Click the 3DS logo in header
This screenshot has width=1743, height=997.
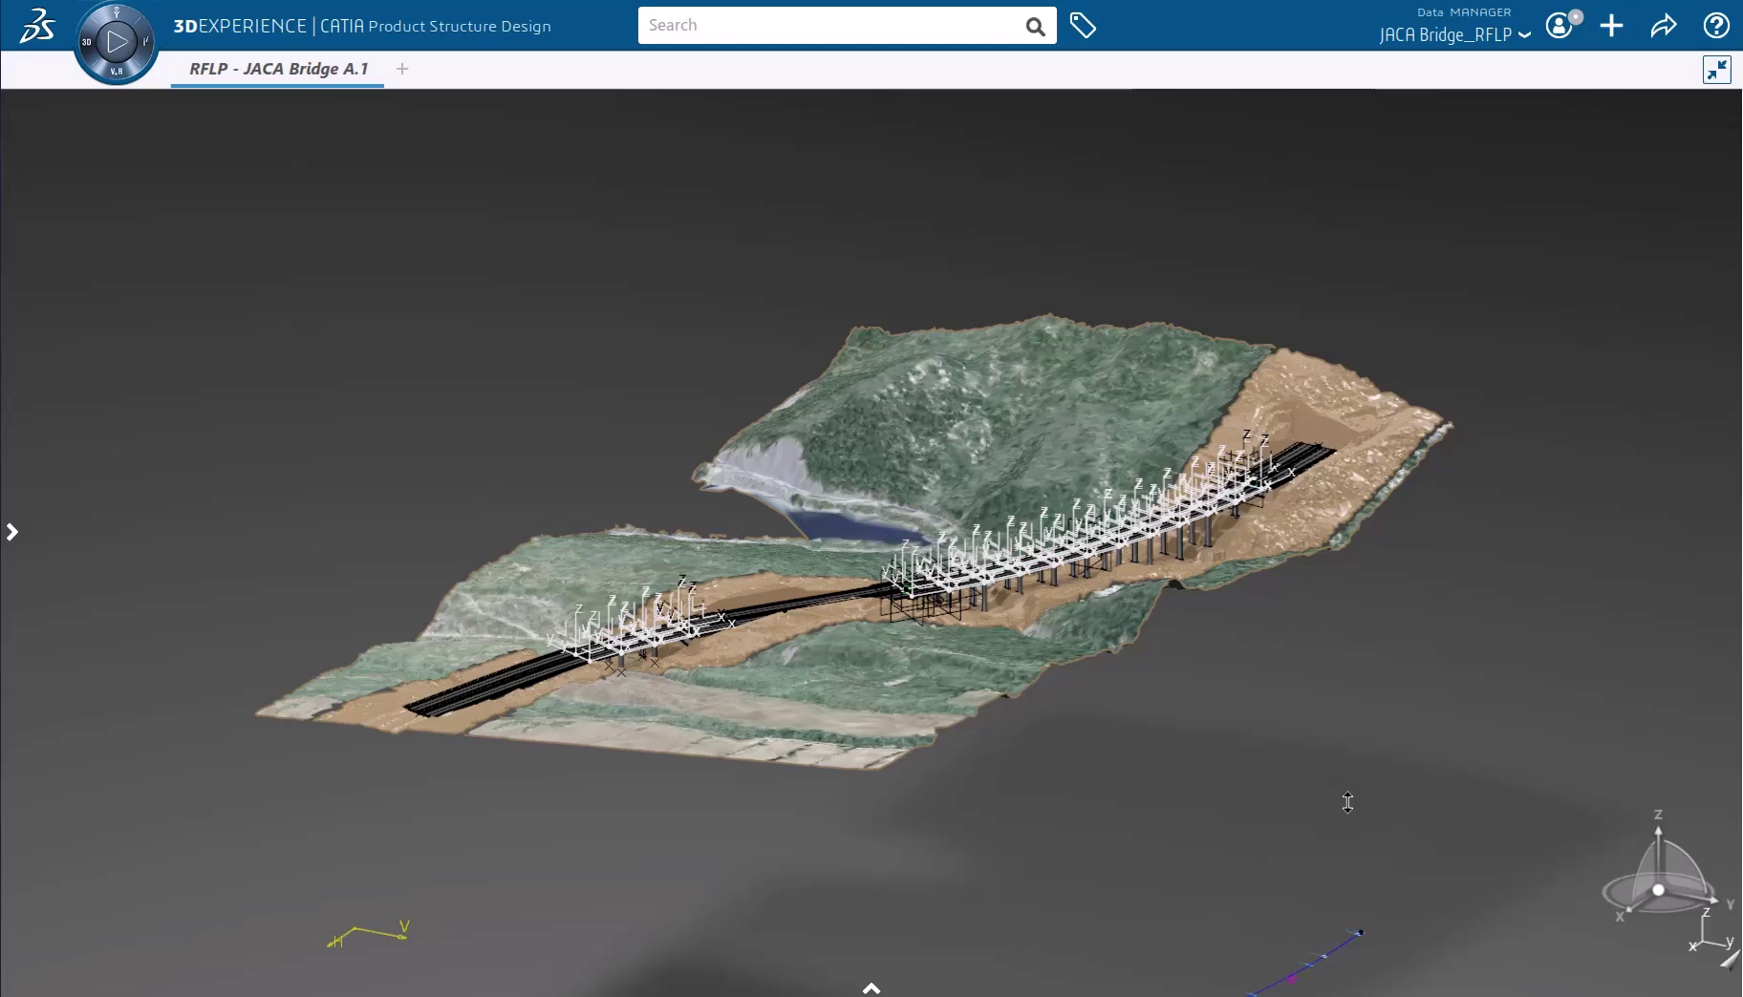[36, 26]
